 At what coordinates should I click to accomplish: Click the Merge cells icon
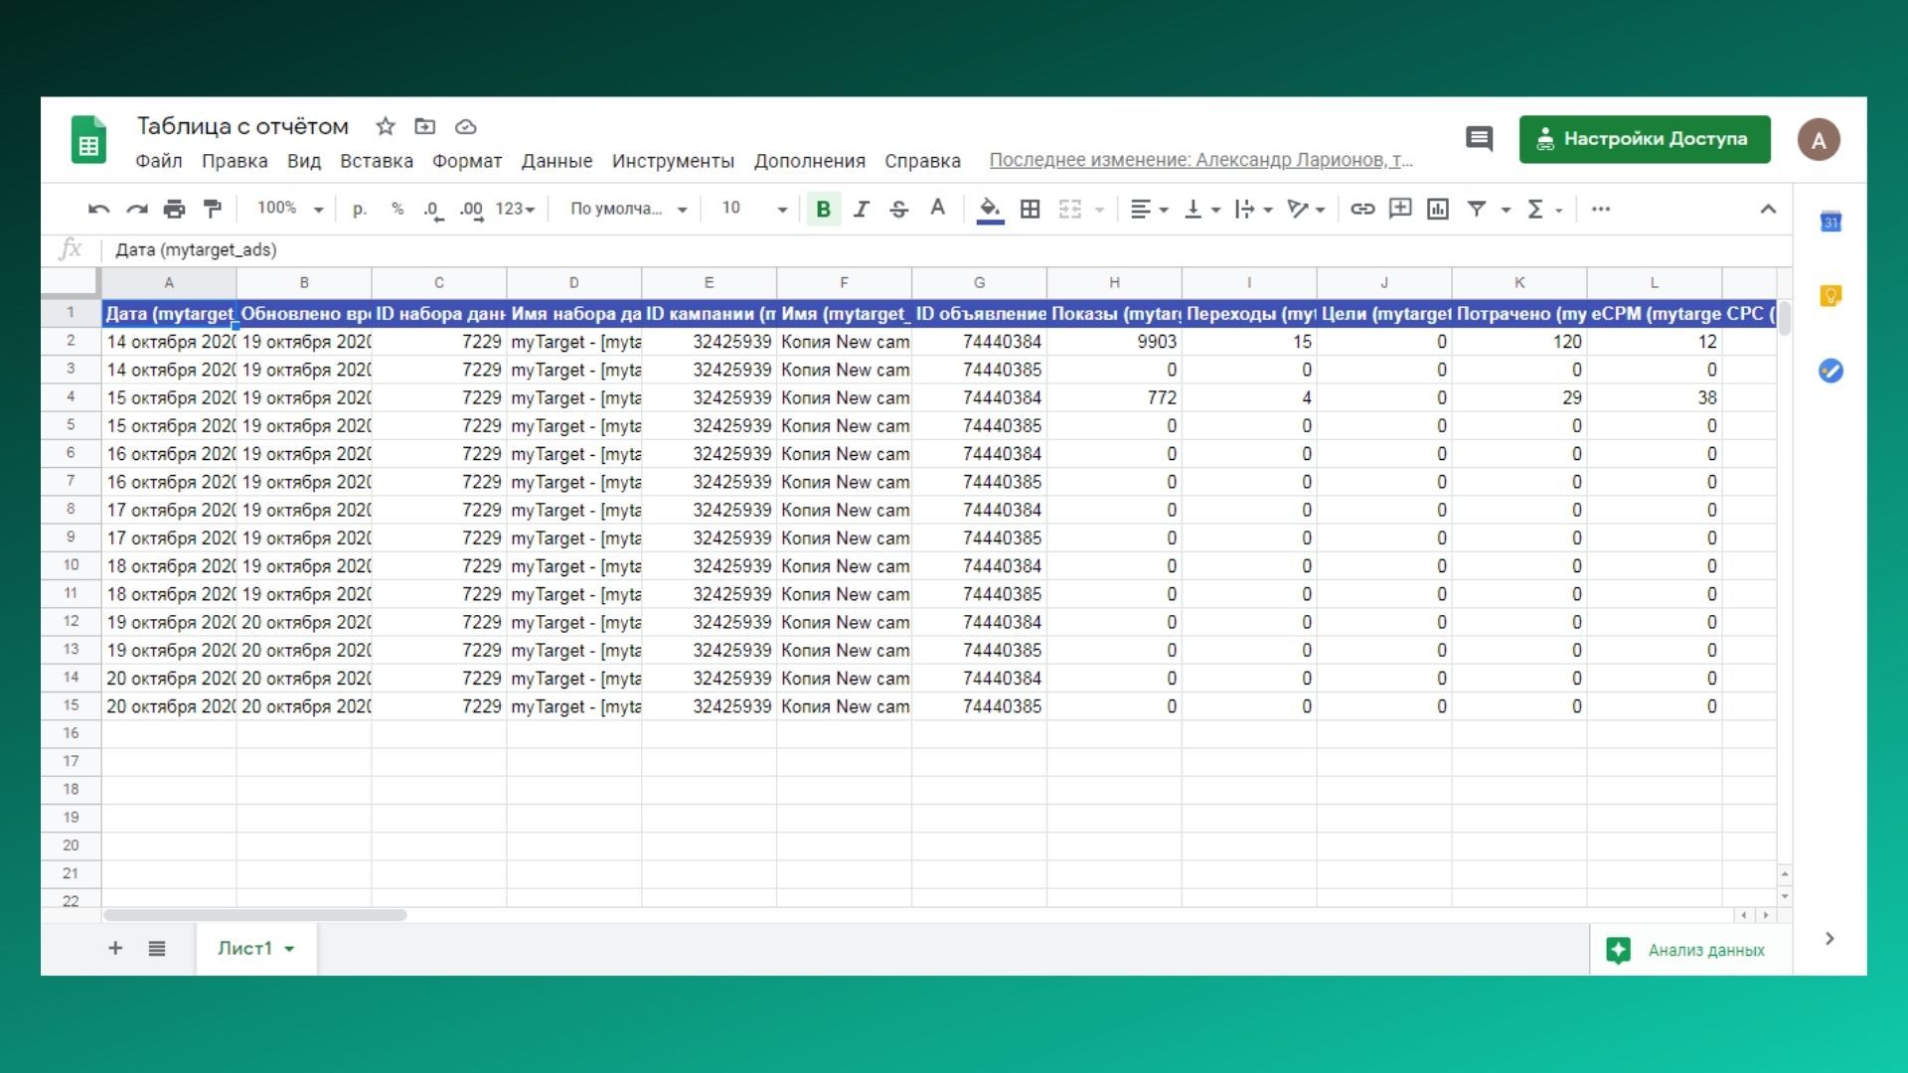pyautogui.click(x=1069, y=209)
